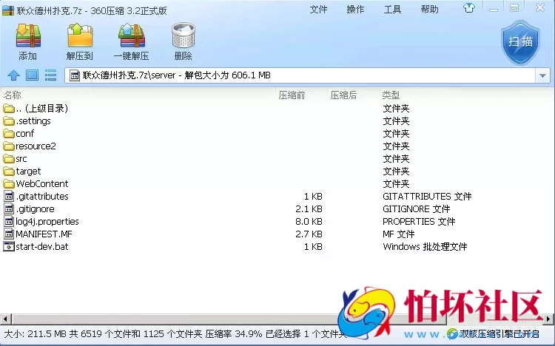The image size is (555, 346).
Task: Click the src folder icon
Action: 9,159
